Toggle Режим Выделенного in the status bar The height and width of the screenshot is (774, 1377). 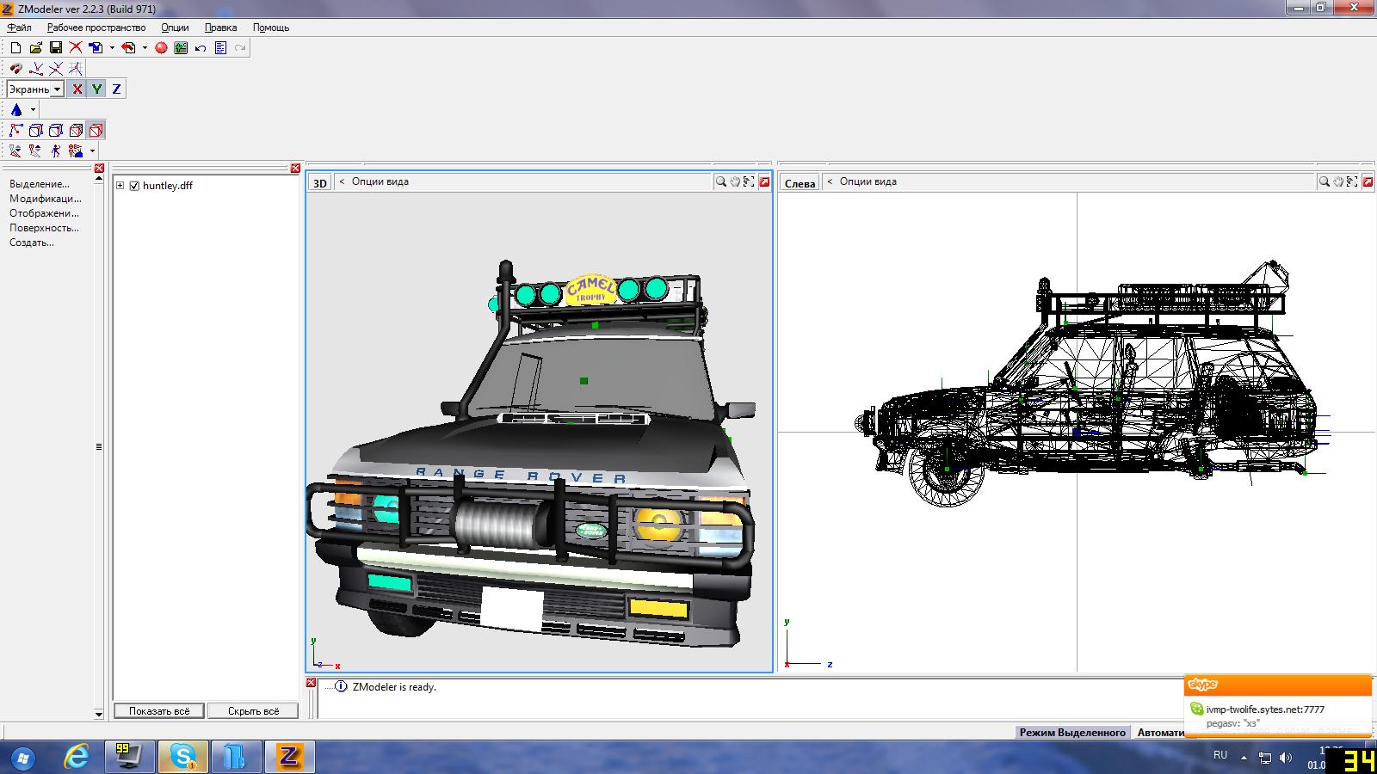click(1072, 733)
